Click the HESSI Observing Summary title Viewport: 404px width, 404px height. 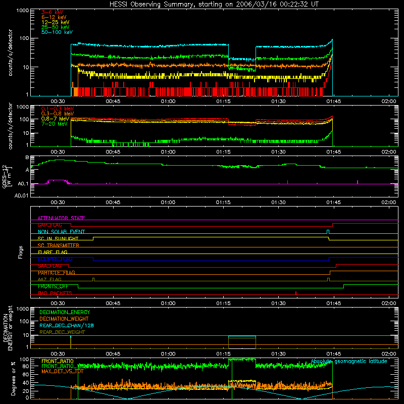214,5
